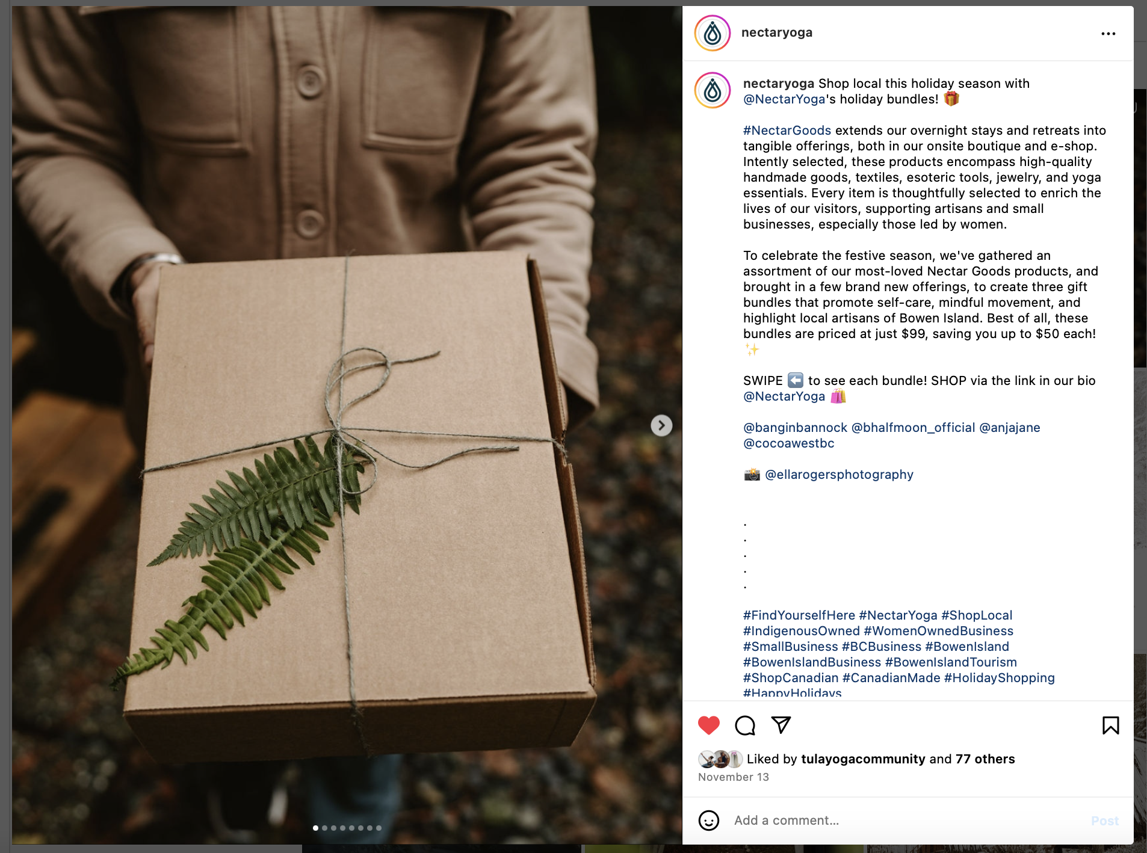The height and width of the screenshot is (853, 1147).
Task: Open the #ShopLocal hashtag
Action: click(977, 615)
